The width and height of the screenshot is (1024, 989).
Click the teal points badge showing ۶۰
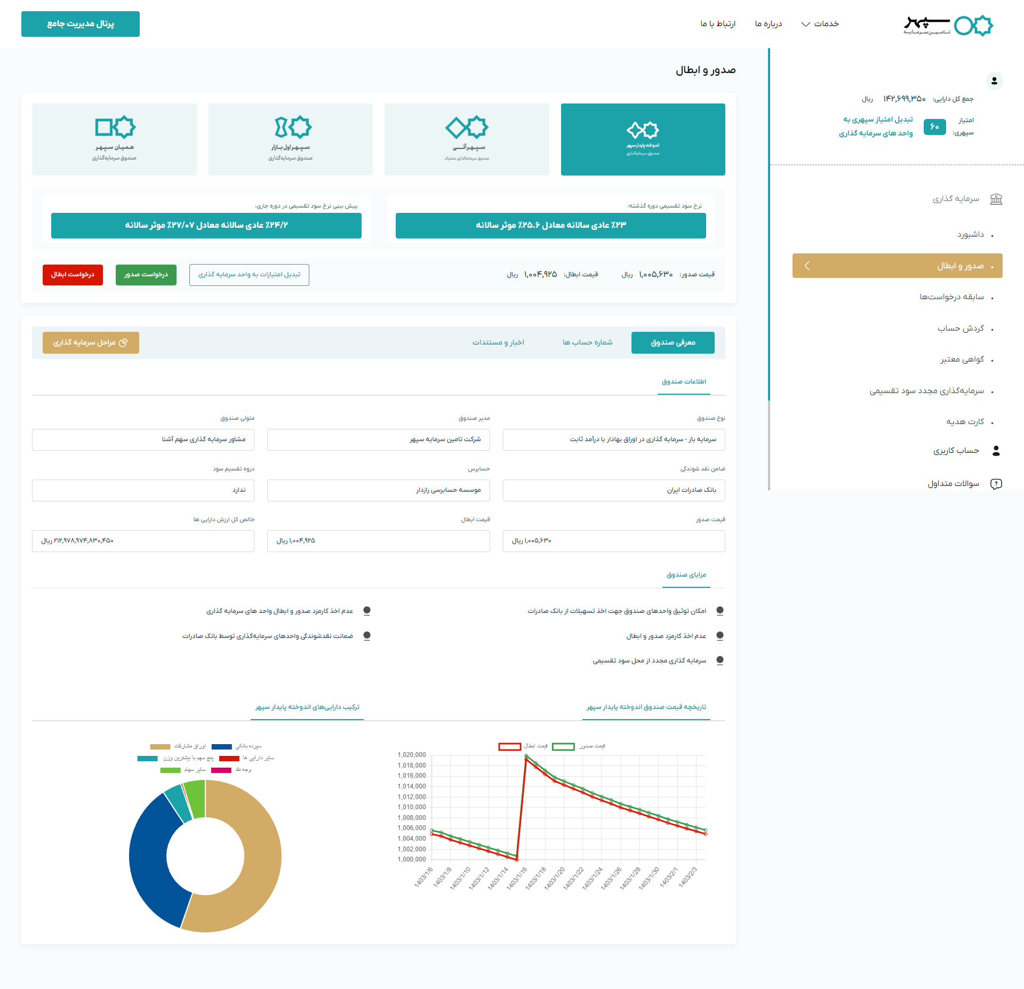click(x=934, y=127)
